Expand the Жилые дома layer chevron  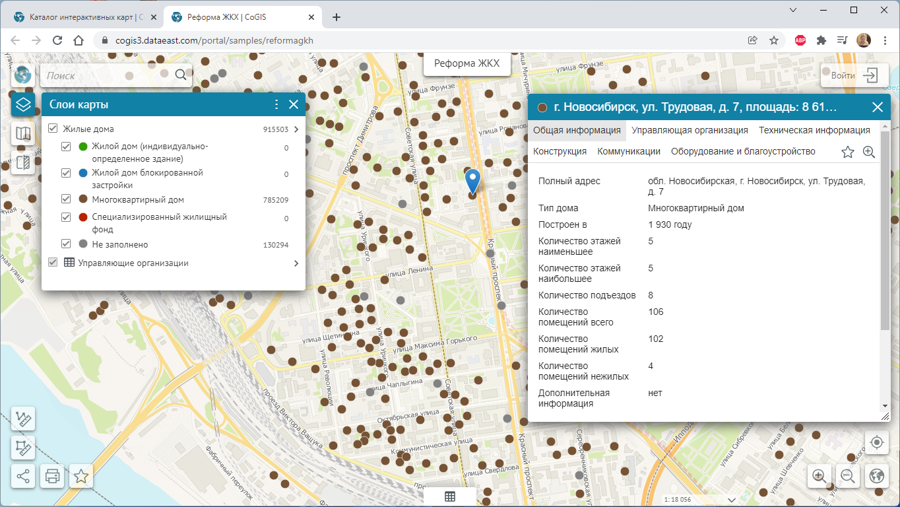(x=296, y=129)
